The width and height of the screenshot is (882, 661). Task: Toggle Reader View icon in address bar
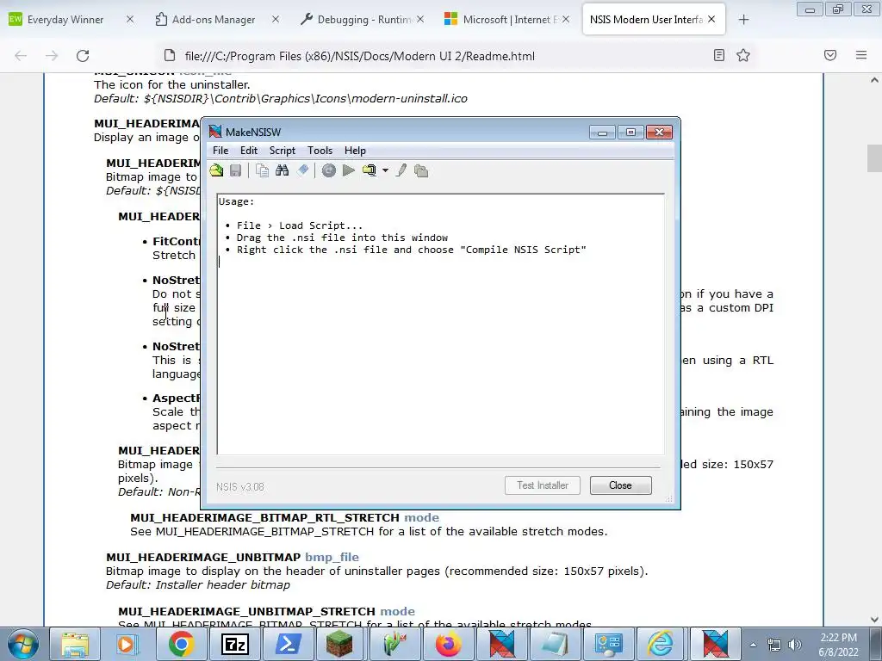(x=719, y=55)
